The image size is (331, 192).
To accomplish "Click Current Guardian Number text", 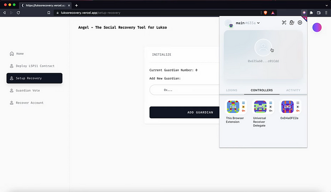I will pyautogui.click(x=174, y=70).
